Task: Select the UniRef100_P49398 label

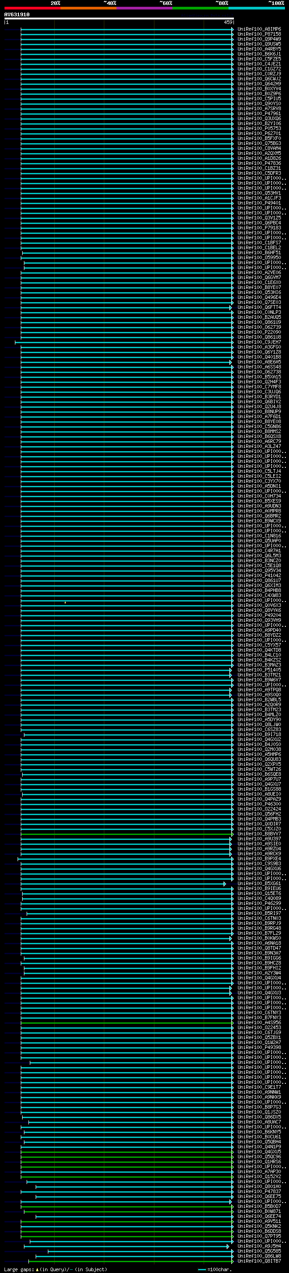Action: 259,1047
